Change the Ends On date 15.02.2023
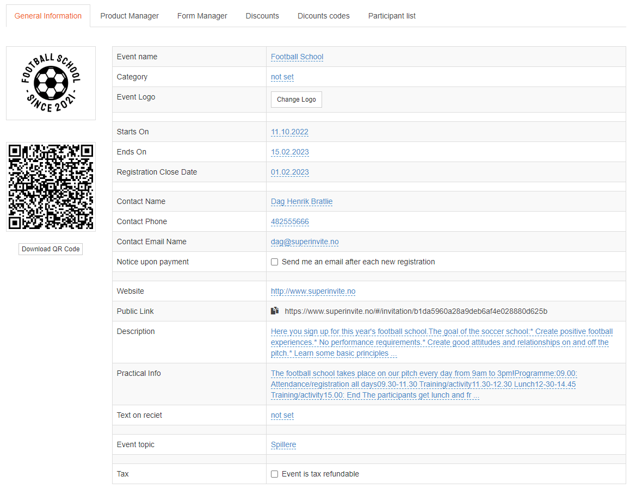The image size is (642, 495). coord(290,152)
